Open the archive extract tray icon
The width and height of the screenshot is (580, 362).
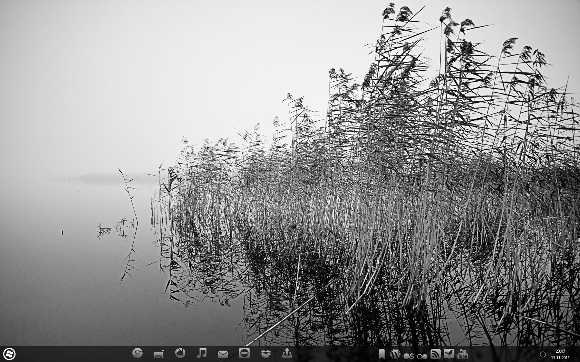click(x=287, y=353)
